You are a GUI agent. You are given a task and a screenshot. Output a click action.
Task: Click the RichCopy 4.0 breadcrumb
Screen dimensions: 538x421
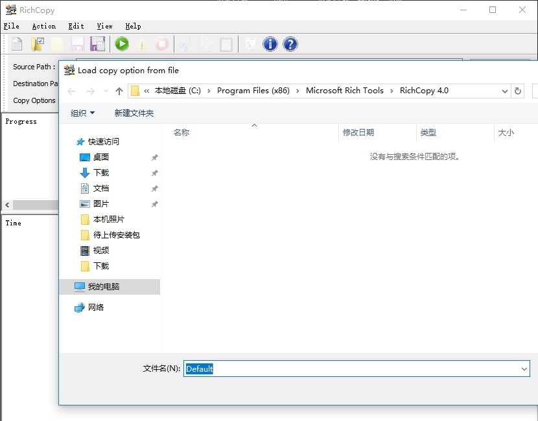coord(424,91)
